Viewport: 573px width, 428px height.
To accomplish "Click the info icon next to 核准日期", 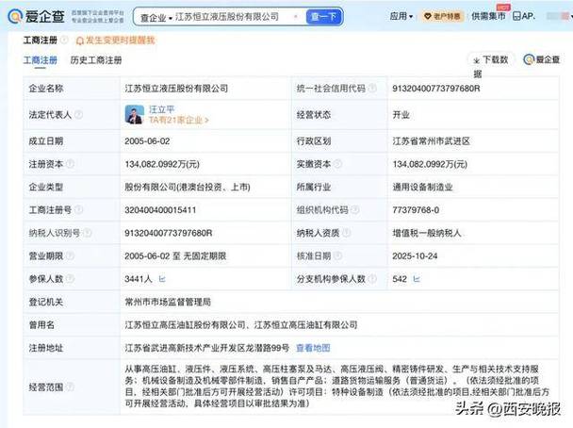I will tap(338, 255).
